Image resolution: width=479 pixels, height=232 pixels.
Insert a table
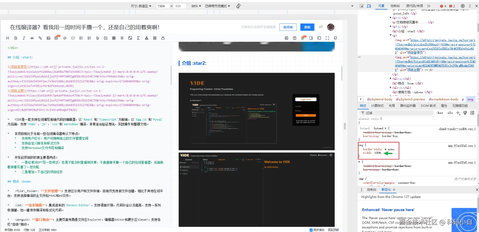coord(114,38)
